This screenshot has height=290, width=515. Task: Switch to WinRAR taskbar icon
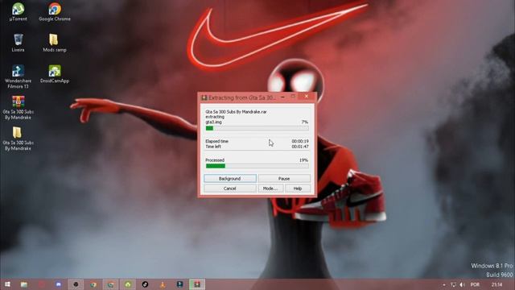(196, 284)
